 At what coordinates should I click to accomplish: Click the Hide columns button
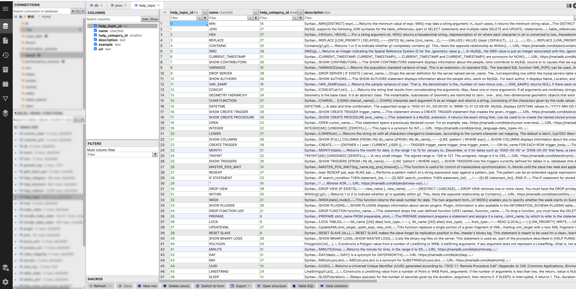[145, 19]
